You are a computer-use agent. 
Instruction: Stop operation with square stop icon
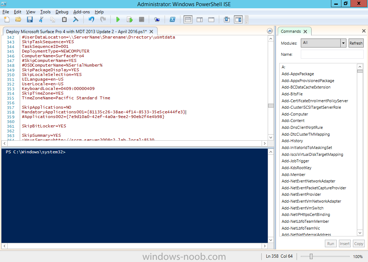pyautogui.click(x=141, y=19)
